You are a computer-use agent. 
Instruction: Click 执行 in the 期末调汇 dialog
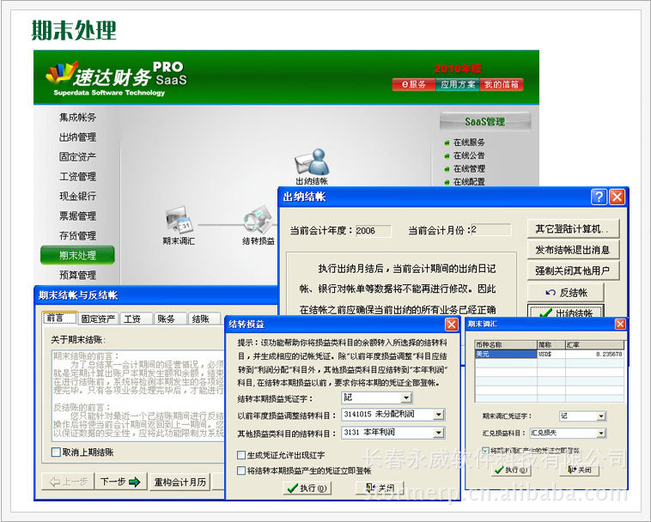click(511, 470)
